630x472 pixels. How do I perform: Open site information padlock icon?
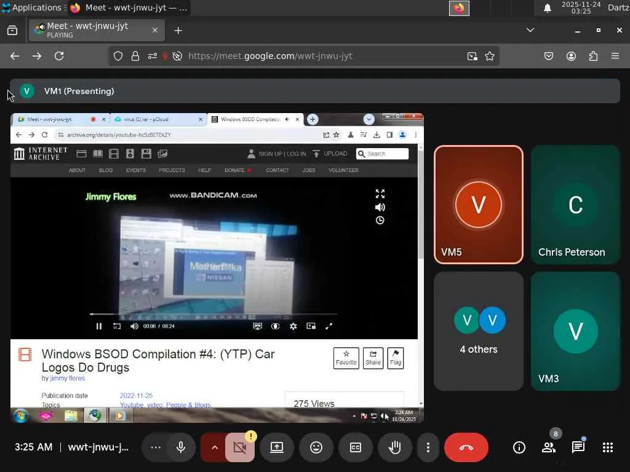pyautogui.click(x=135, y=56)
